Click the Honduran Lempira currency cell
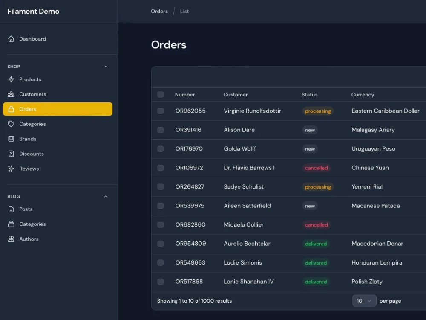This screenshot has height=320, width=426. pos(377,262)
